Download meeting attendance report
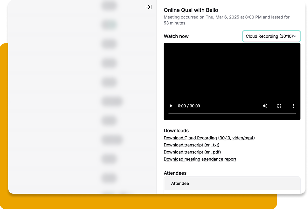 point(200,159)
